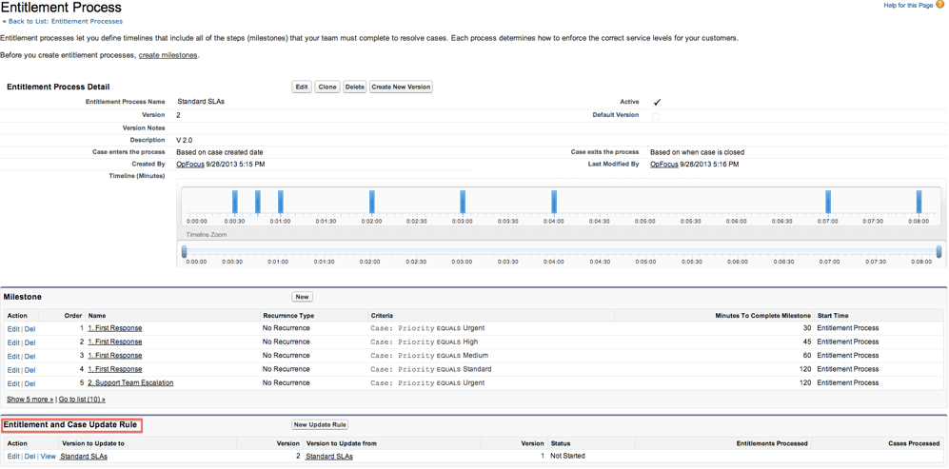
Task: Select the timeline marker at 0:02:00
Action: [x=372, y=202]
